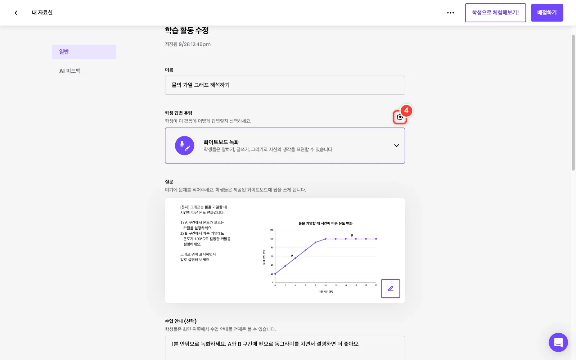Click the 학생 답변 유형 label
Image resolution: width=576 pixels, height=360 pixels.
coord(179,113)
